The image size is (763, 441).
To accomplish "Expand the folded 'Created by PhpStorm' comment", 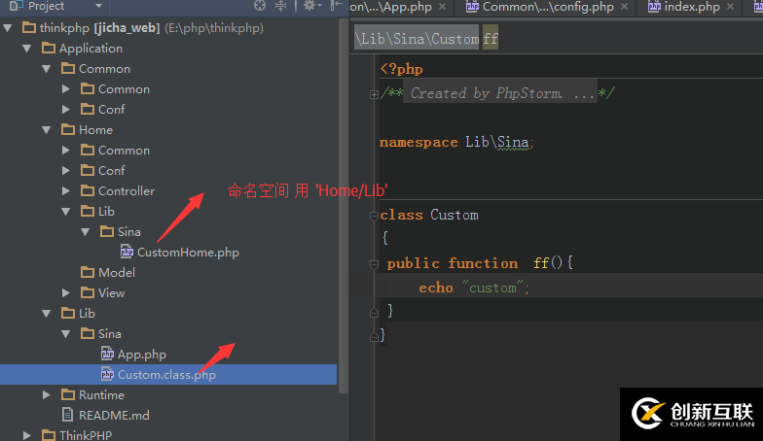I will pos(374,94).
